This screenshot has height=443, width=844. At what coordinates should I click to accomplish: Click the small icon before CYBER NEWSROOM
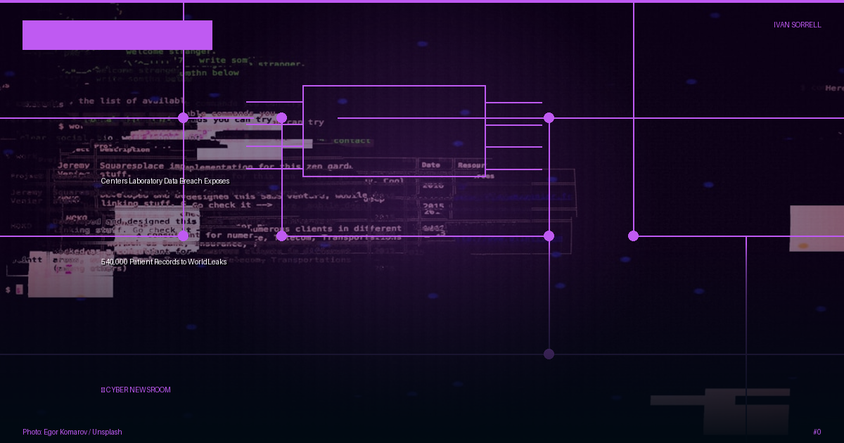tap(103, 390)
